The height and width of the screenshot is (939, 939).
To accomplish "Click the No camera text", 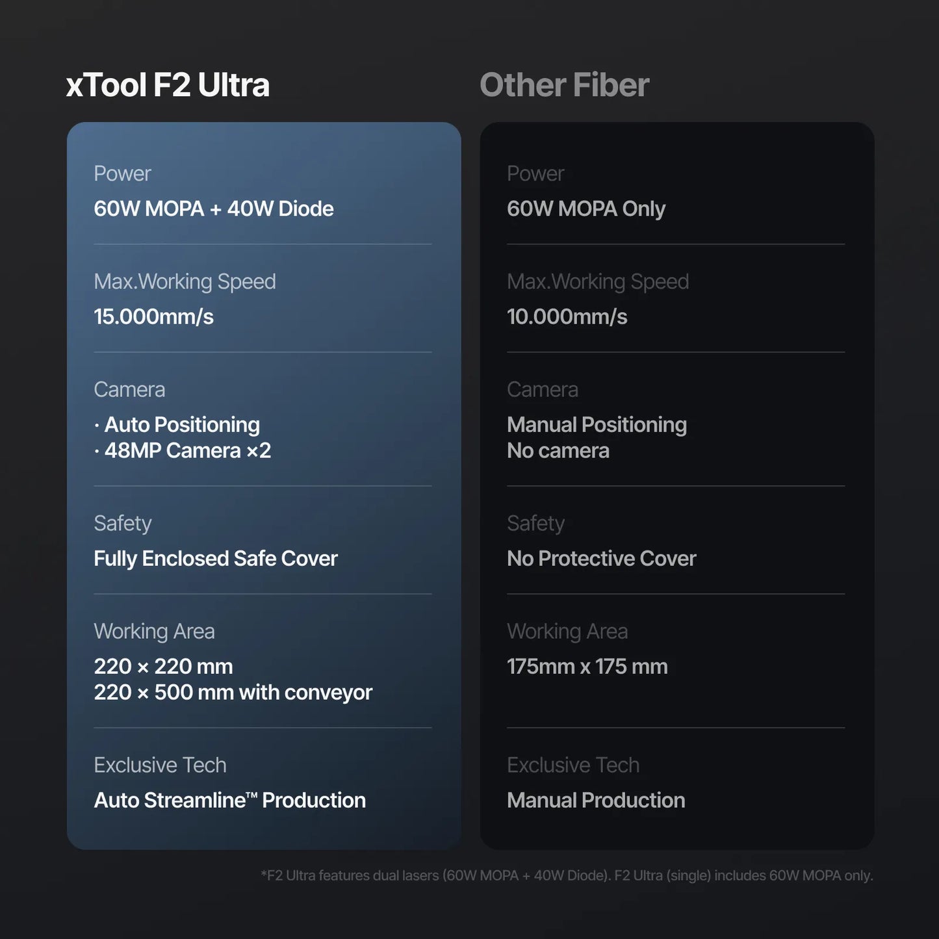I will click(x=558, y=450).
